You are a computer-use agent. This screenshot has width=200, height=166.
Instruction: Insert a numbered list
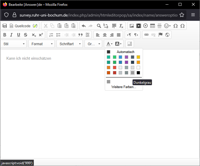click(51, 35)
